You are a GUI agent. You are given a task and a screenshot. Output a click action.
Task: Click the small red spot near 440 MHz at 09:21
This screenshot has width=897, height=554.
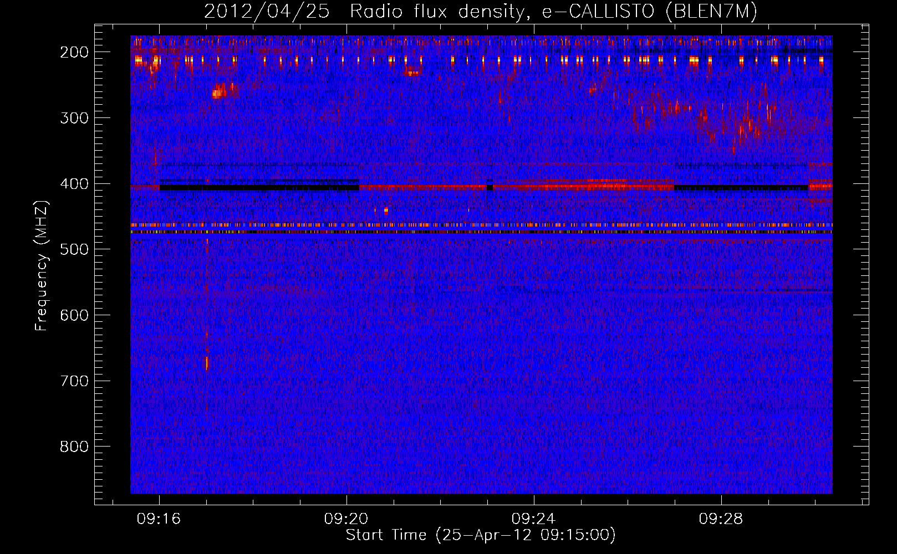click(x=386, y=211)
